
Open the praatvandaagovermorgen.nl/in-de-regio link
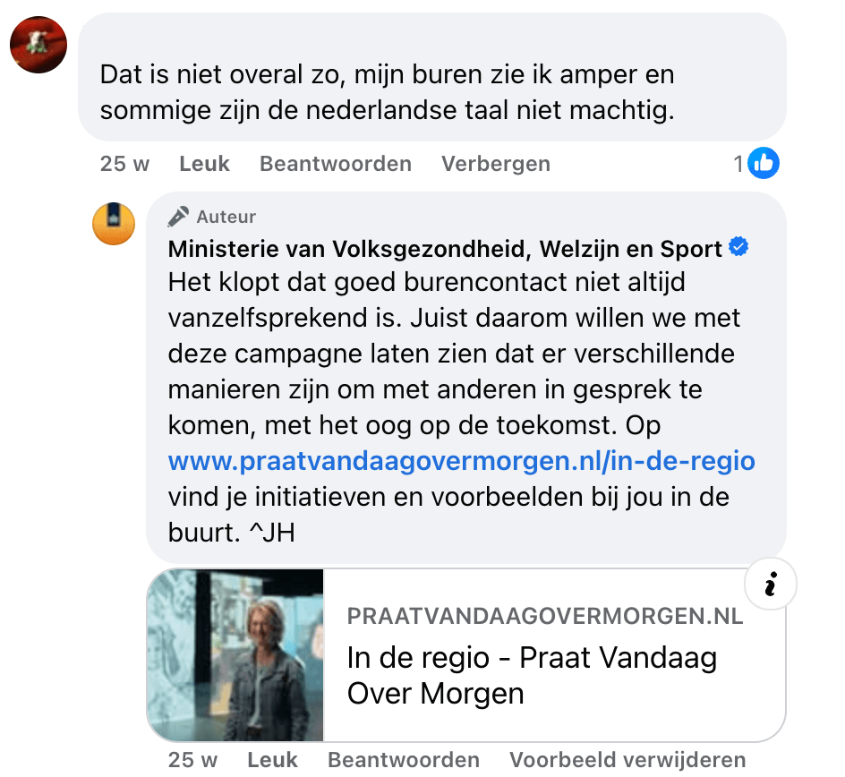point(461,461)
